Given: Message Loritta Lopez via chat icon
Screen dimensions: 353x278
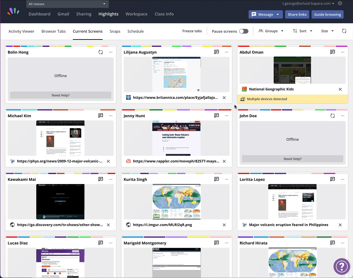Looking at the screenshot, I should pyautogui.click(x=332, y=179).
